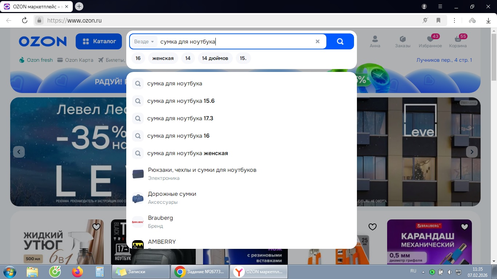This screenshot has width=497, height=279.
Task: Switch to the Записки taskbar window
Action: click(141, 272)
